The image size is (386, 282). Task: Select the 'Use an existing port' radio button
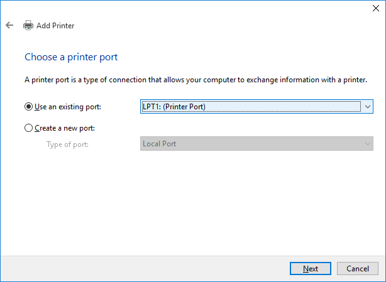coord(28,107)
